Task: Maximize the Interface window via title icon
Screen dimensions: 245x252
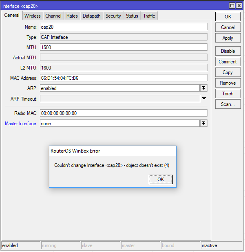Action: (x=232, y=6)
